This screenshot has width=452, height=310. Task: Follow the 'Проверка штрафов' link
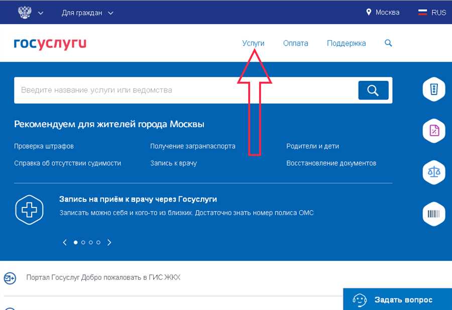44,146
